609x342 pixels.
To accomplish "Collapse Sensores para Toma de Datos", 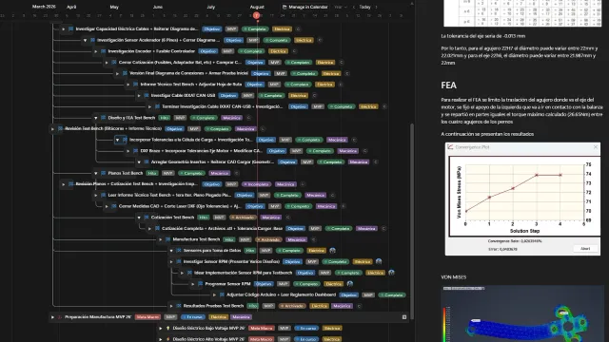I will [171, 251].
